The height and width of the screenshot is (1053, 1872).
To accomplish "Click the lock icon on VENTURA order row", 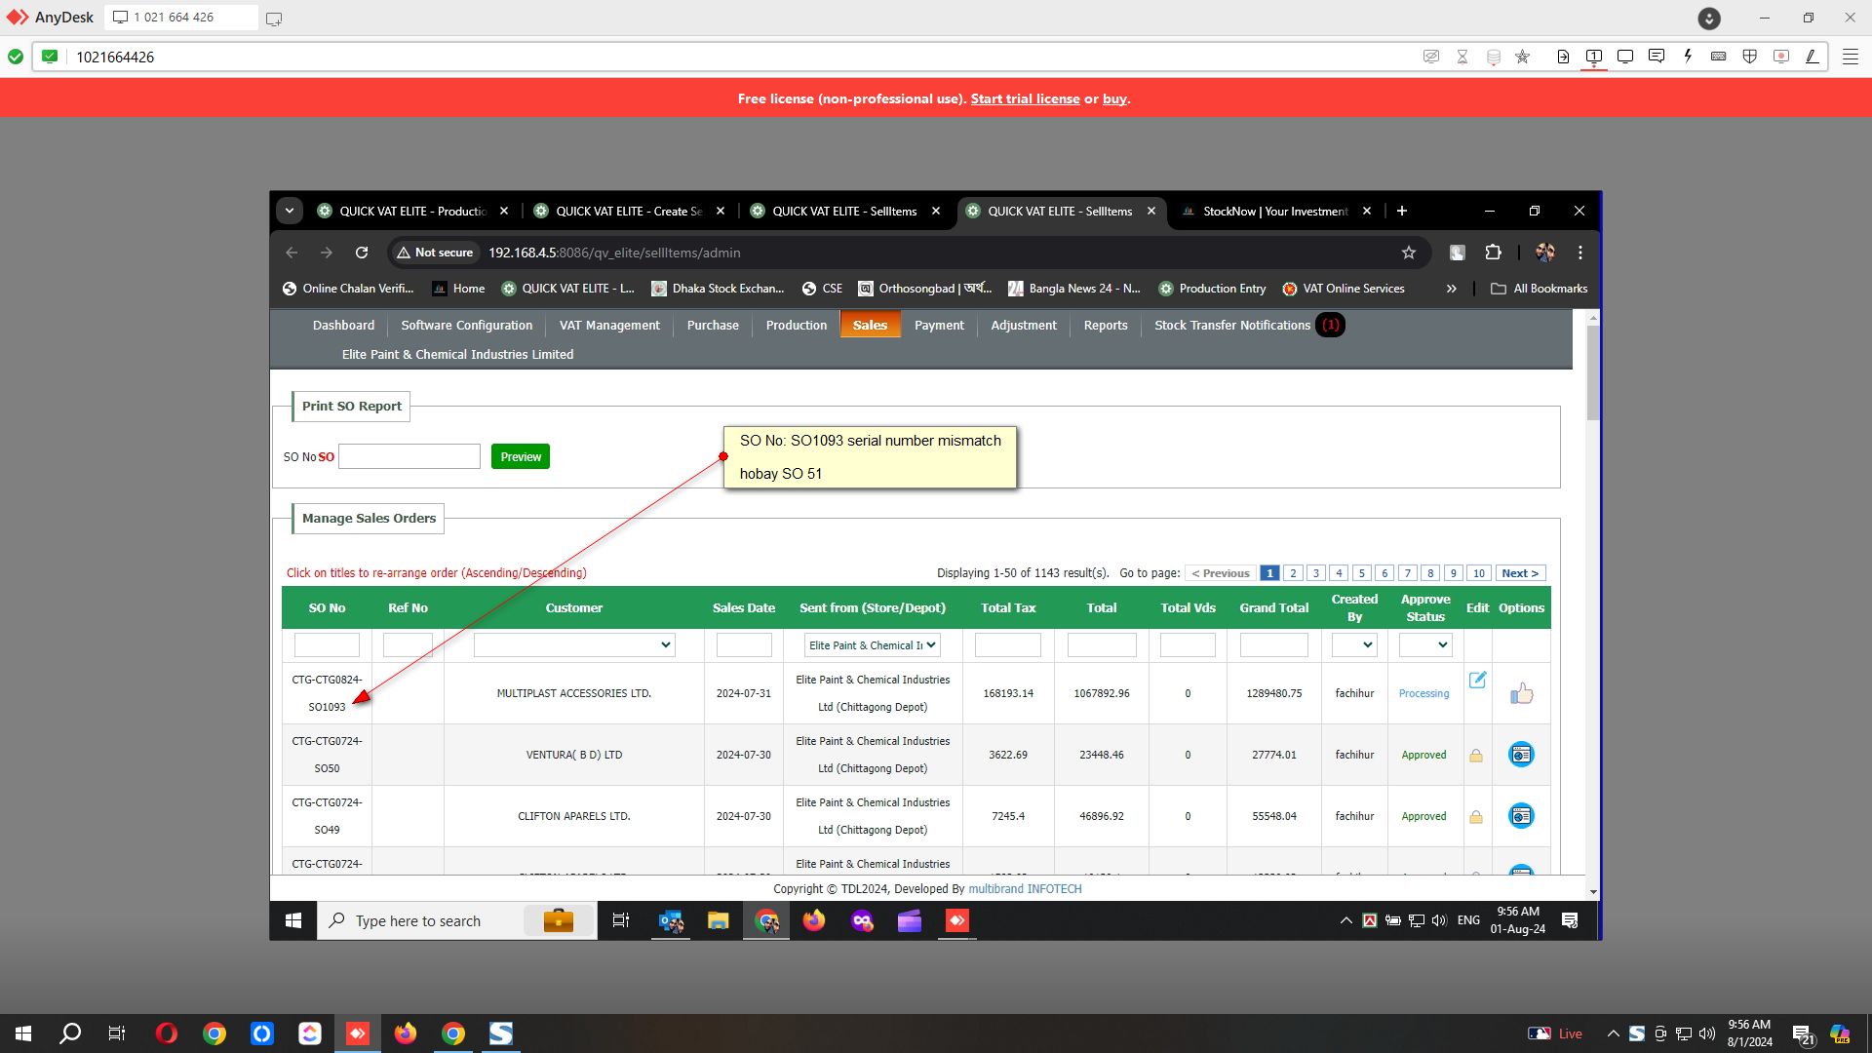I will 1476,756.
